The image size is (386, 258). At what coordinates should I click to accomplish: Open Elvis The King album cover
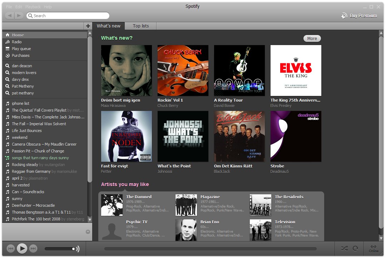(x=296, y=70)
